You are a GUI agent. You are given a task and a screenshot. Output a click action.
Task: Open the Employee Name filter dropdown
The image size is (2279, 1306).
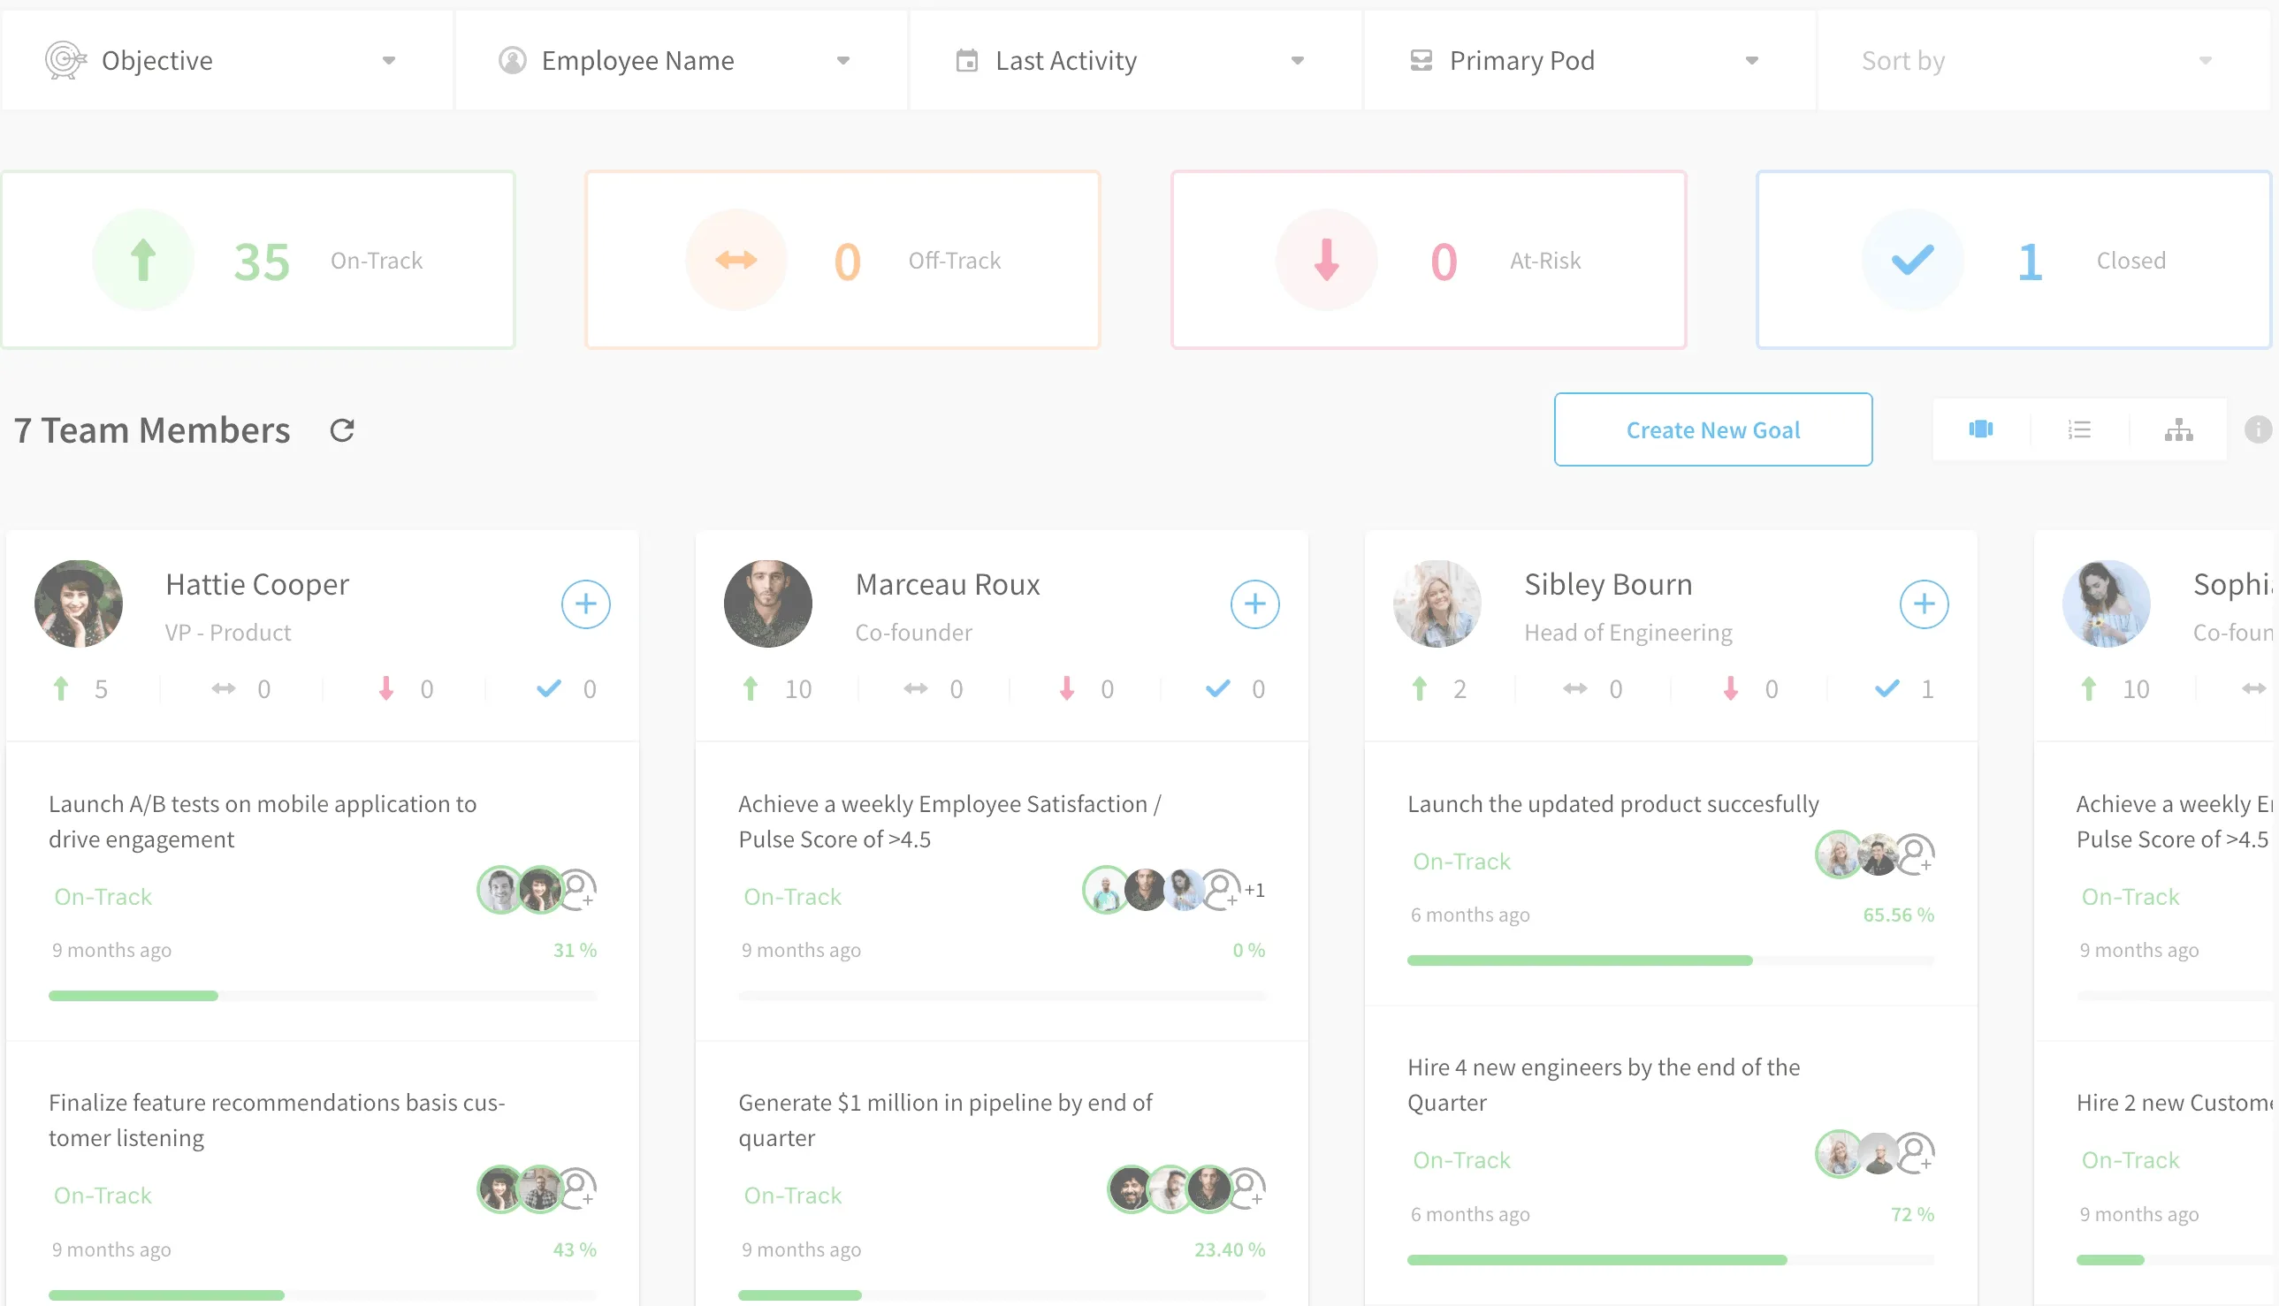tap(681, 60)
